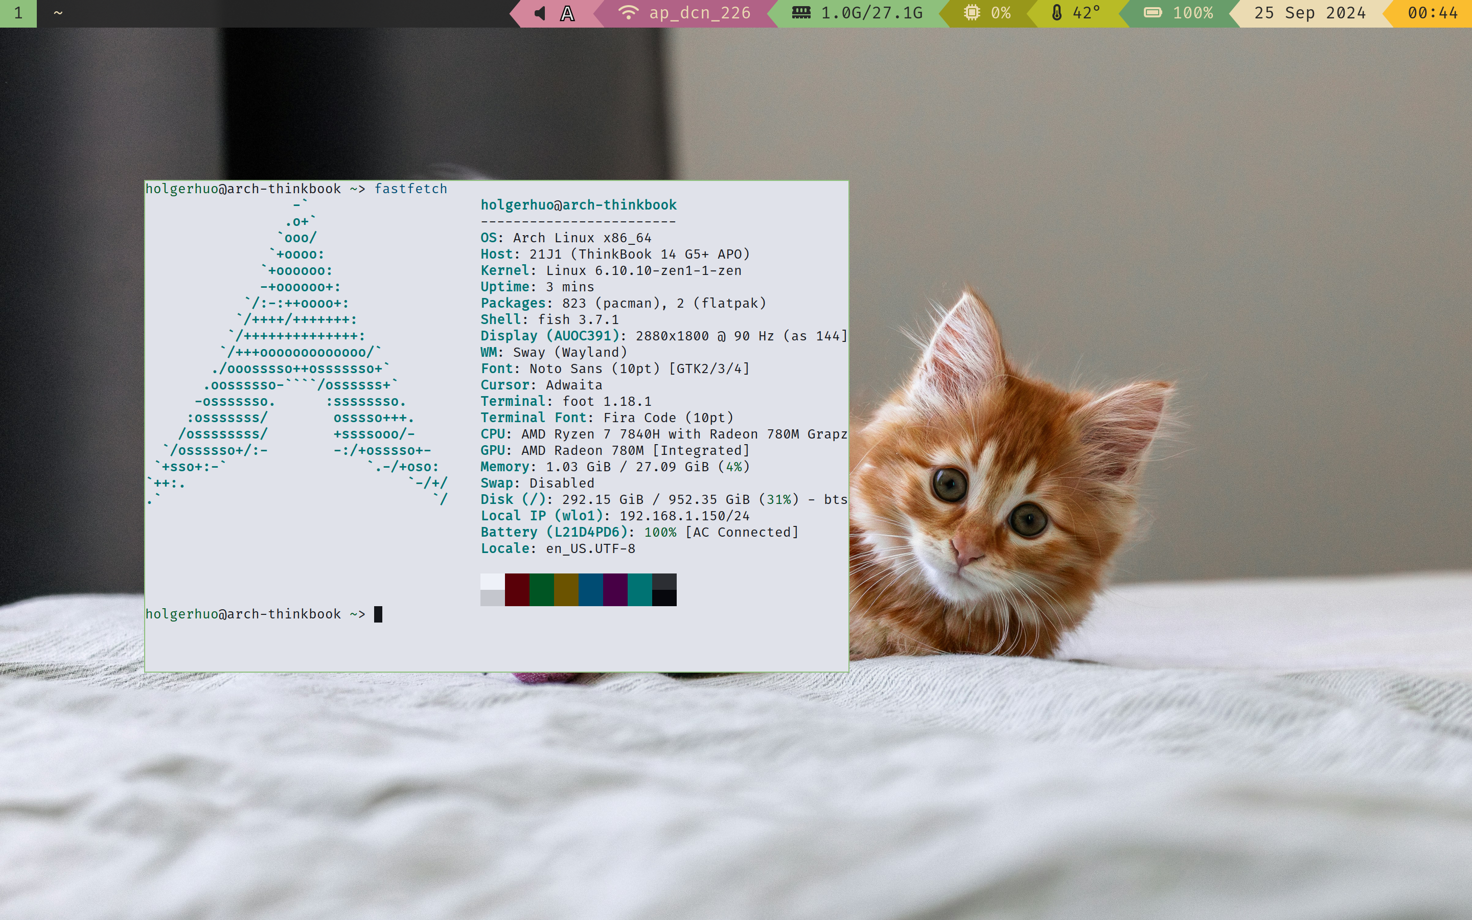Screen dimensions: 1472x920
Task: Click the 42° temperature reading
Action: tap(1086, 13)
